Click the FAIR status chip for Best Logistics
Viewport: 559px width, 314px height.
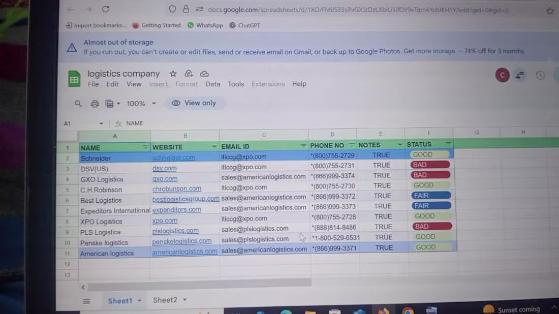click(431, 195)
